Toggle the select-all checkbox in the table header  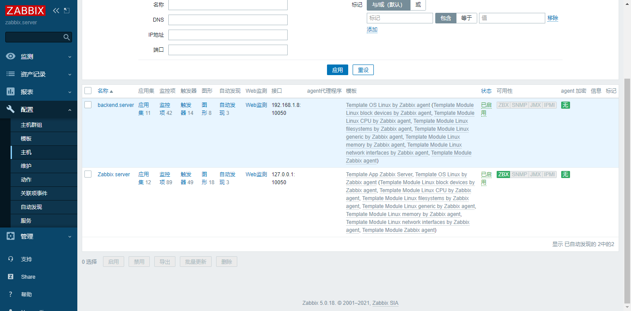(87, 90)
